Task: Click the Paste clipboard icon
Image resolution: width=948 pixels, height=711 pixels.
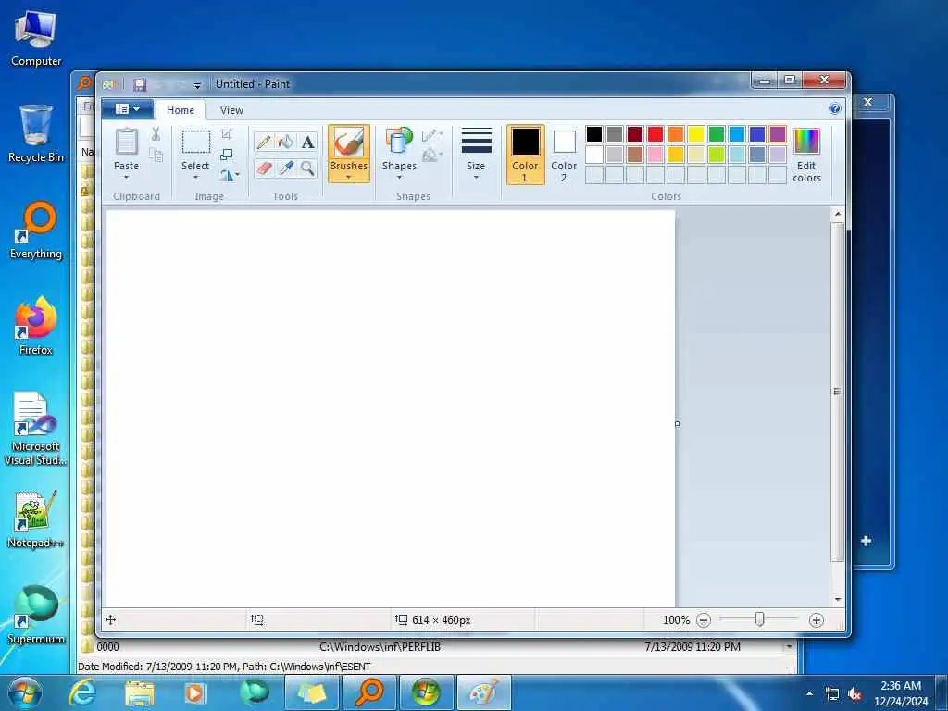Action: [x=126, y=142]
